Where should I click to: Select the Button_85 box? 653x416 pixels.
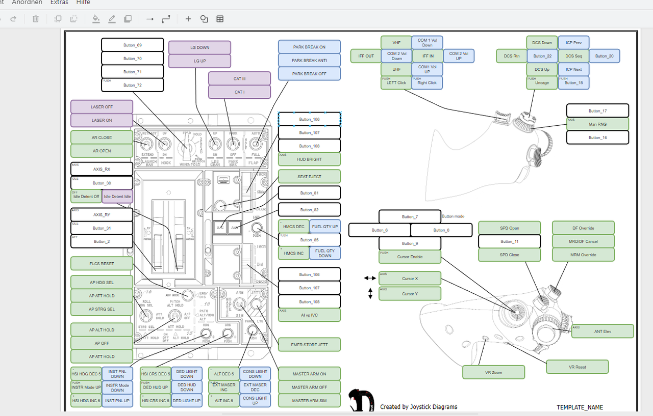coord(309,240)
